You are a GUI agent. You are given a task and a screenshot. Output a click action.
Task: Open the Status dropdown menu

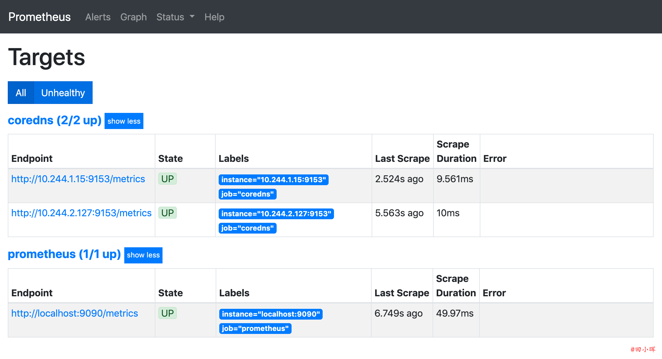(x=175, y=17)
